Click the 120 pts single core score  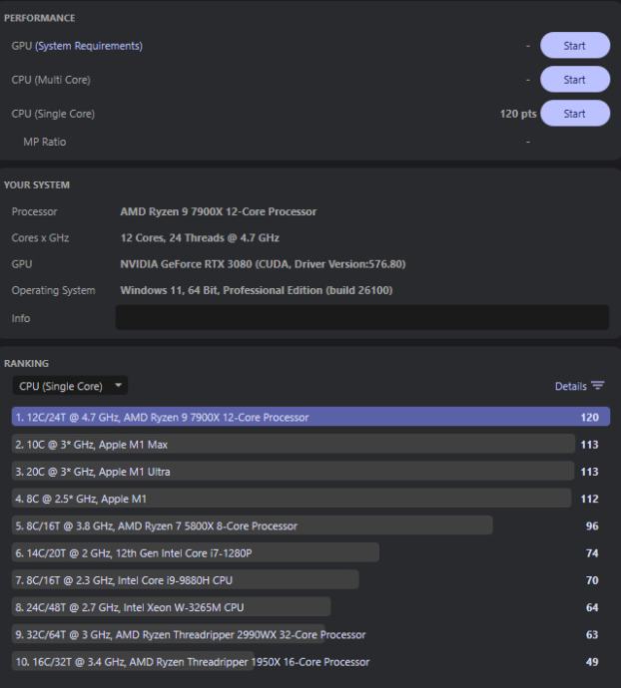point(518,114)
